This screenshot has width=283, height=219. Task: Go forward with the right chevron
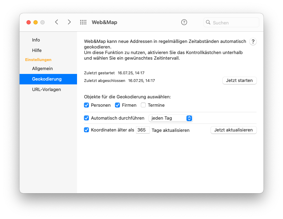69,22
